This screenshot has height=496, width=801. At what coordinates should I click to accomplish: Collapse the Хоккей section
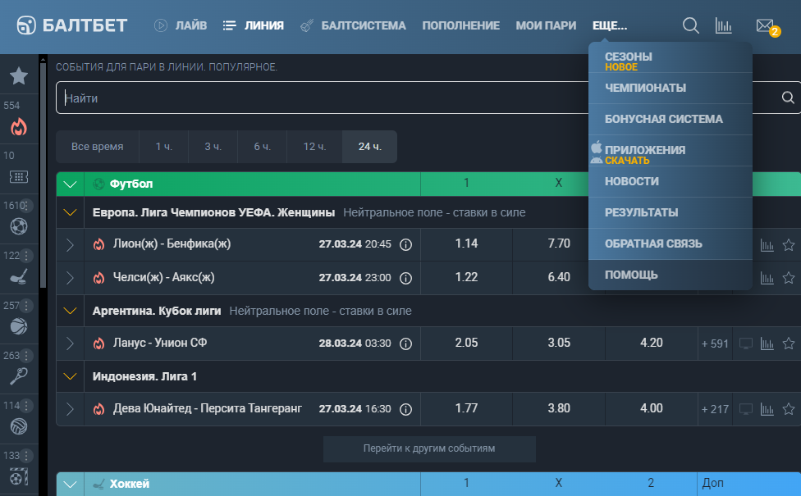(x=70, y=484)
